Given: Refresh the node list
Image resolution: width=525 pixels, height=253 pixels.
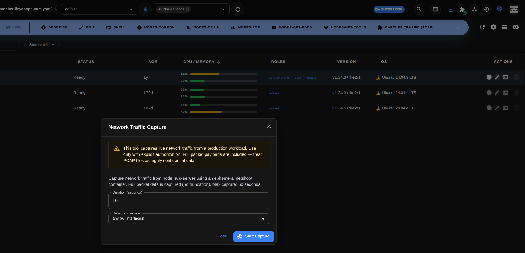Looking at the screenshot, I should coord(482,27).
